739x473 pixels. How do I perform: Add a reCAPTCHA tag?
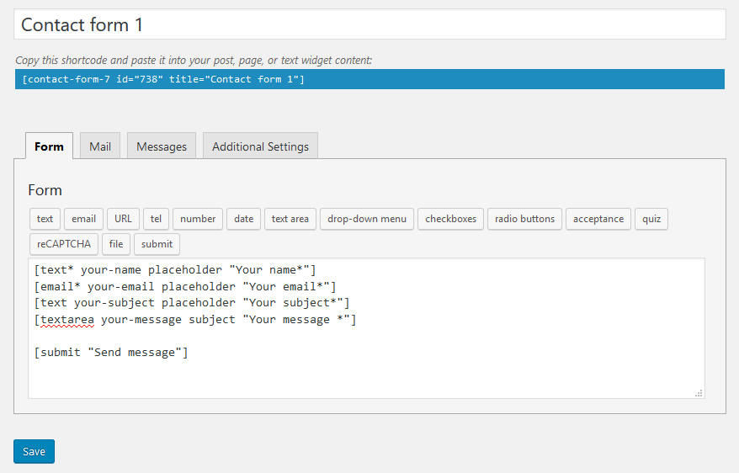64,244
